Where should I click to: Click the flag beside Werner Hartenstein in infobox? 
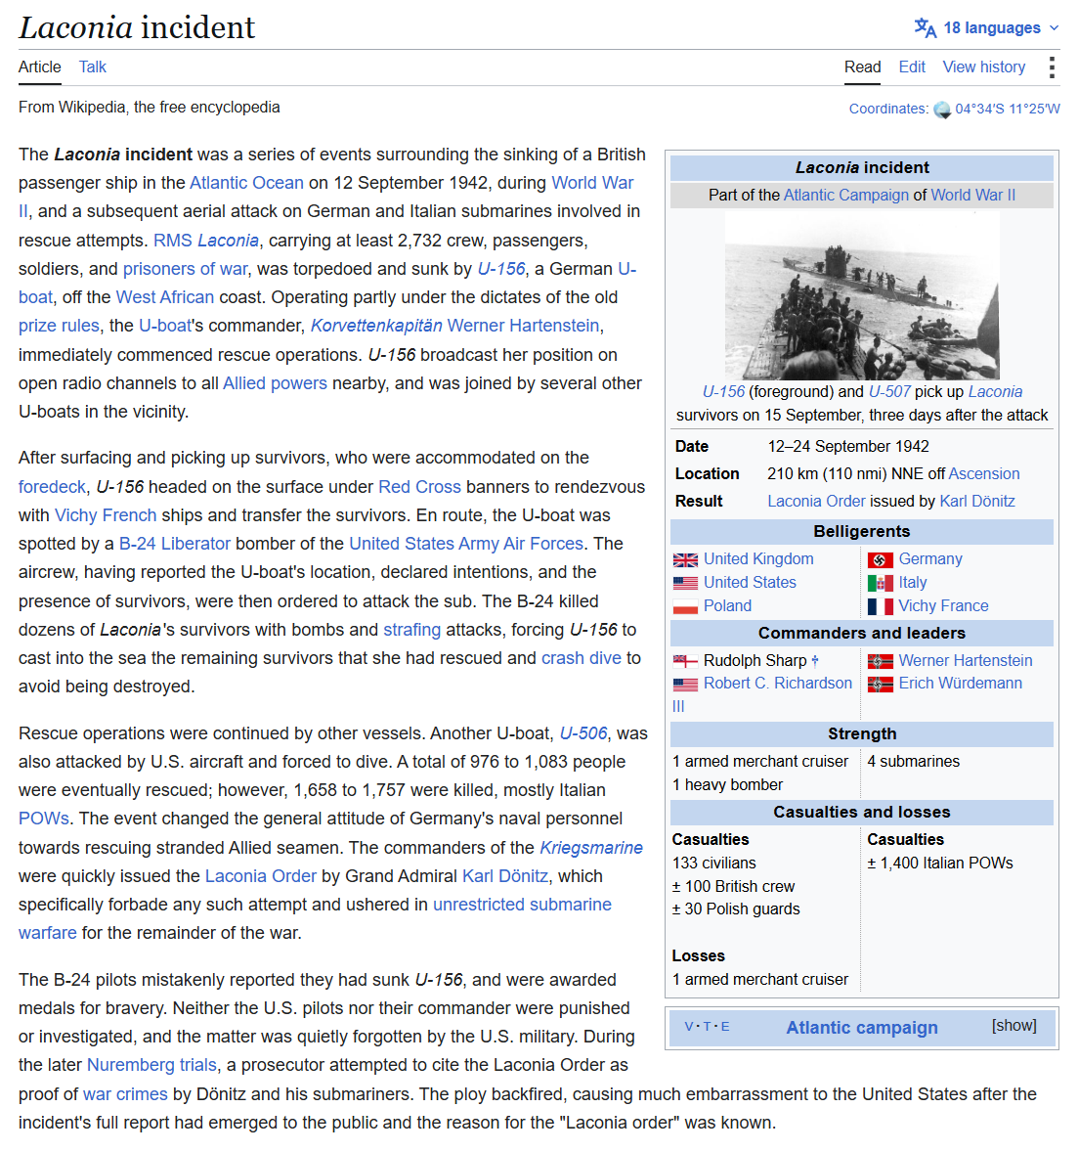[880, 661]
